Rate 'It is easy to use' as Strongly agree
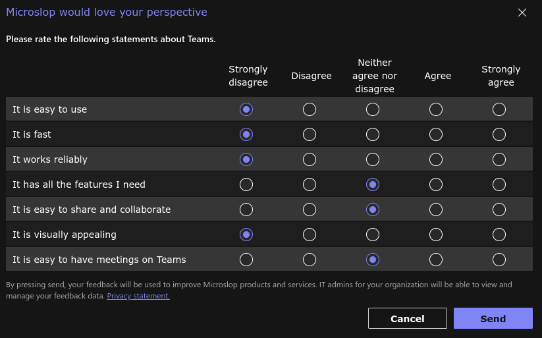Screen dimensions: 542x338 [499, 109]
